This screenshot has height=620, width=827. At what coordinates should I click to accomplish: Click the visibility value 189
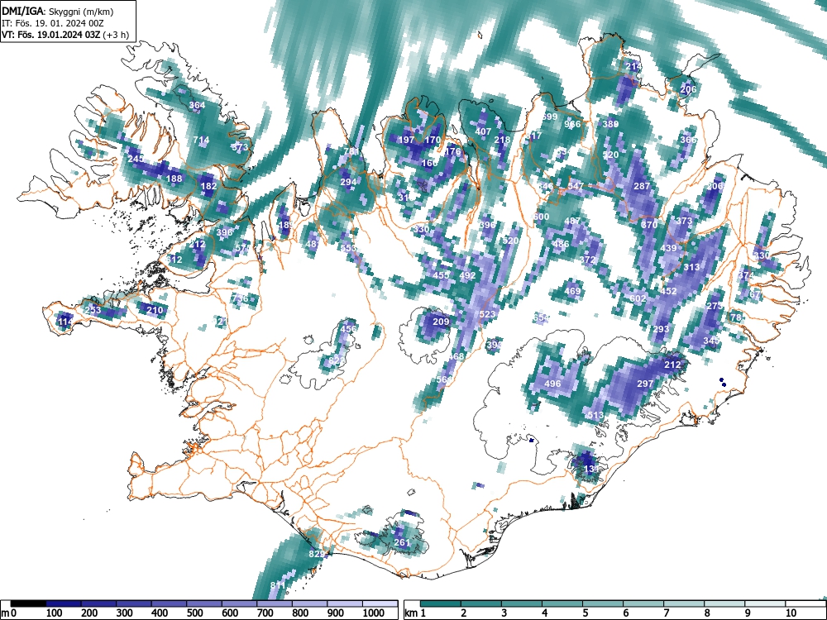coord(286,225)
